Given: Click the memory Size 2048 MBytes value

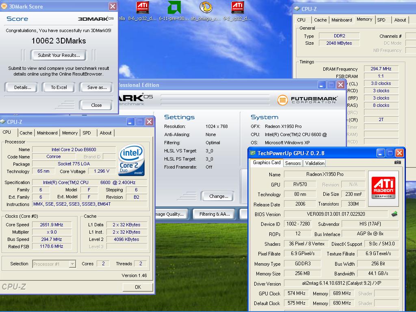Looking at the screenshot, I should (339, 43).
